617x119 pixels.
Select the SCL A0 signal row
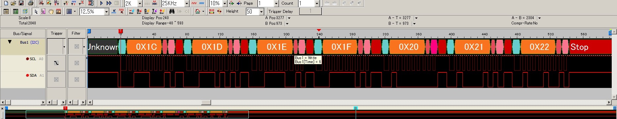pyautogui.click(x=23, y=63)
